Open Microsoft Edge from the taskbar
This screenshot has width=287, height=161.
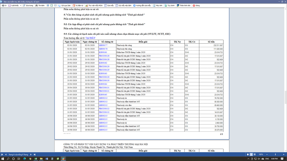[25, 159]
